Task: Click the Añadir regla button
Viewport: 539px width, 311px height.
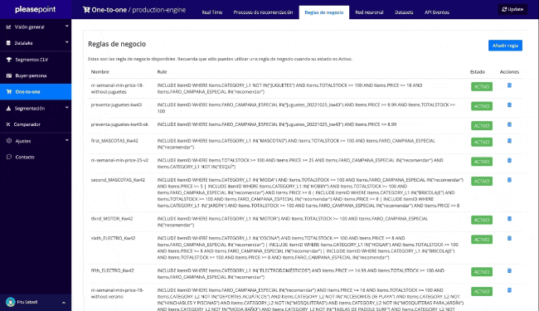Action: point(505,46)
